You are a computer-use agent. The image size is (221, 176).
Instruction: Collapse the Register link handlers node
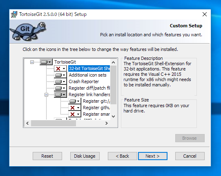point(47,95)
